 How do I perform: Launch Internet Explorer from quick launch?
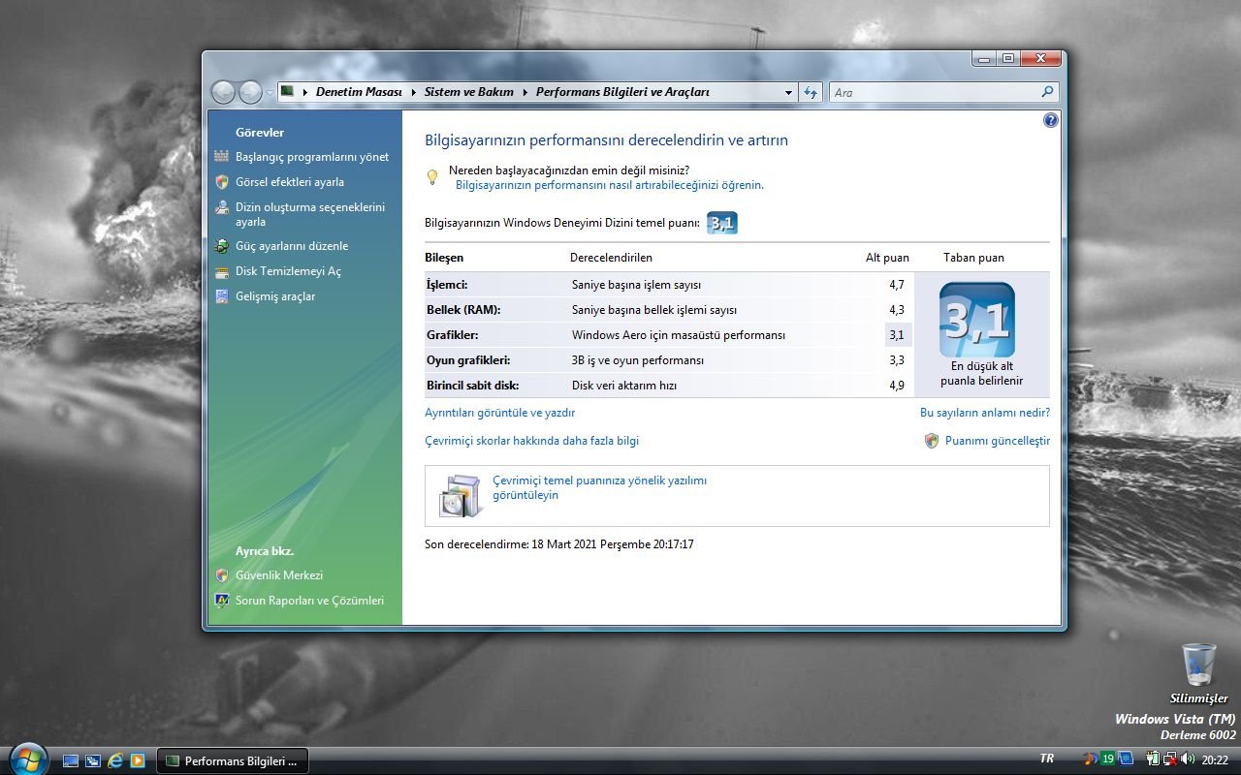tap(115, 760)
